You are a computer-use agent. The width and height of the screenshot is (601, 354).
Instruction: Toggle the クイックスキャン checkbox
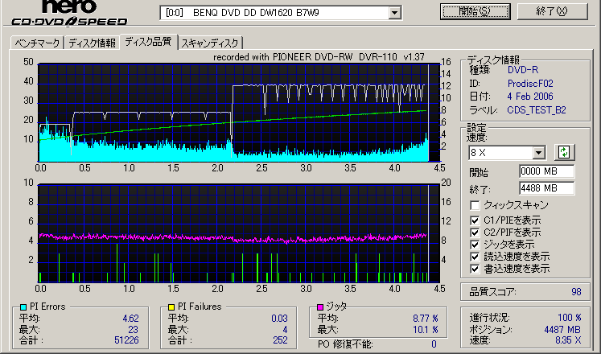475,206
